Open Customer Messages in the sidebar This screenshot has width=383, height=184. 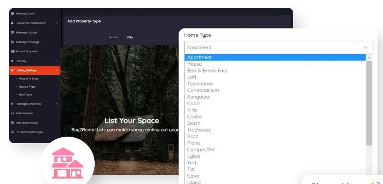point(30,132)
